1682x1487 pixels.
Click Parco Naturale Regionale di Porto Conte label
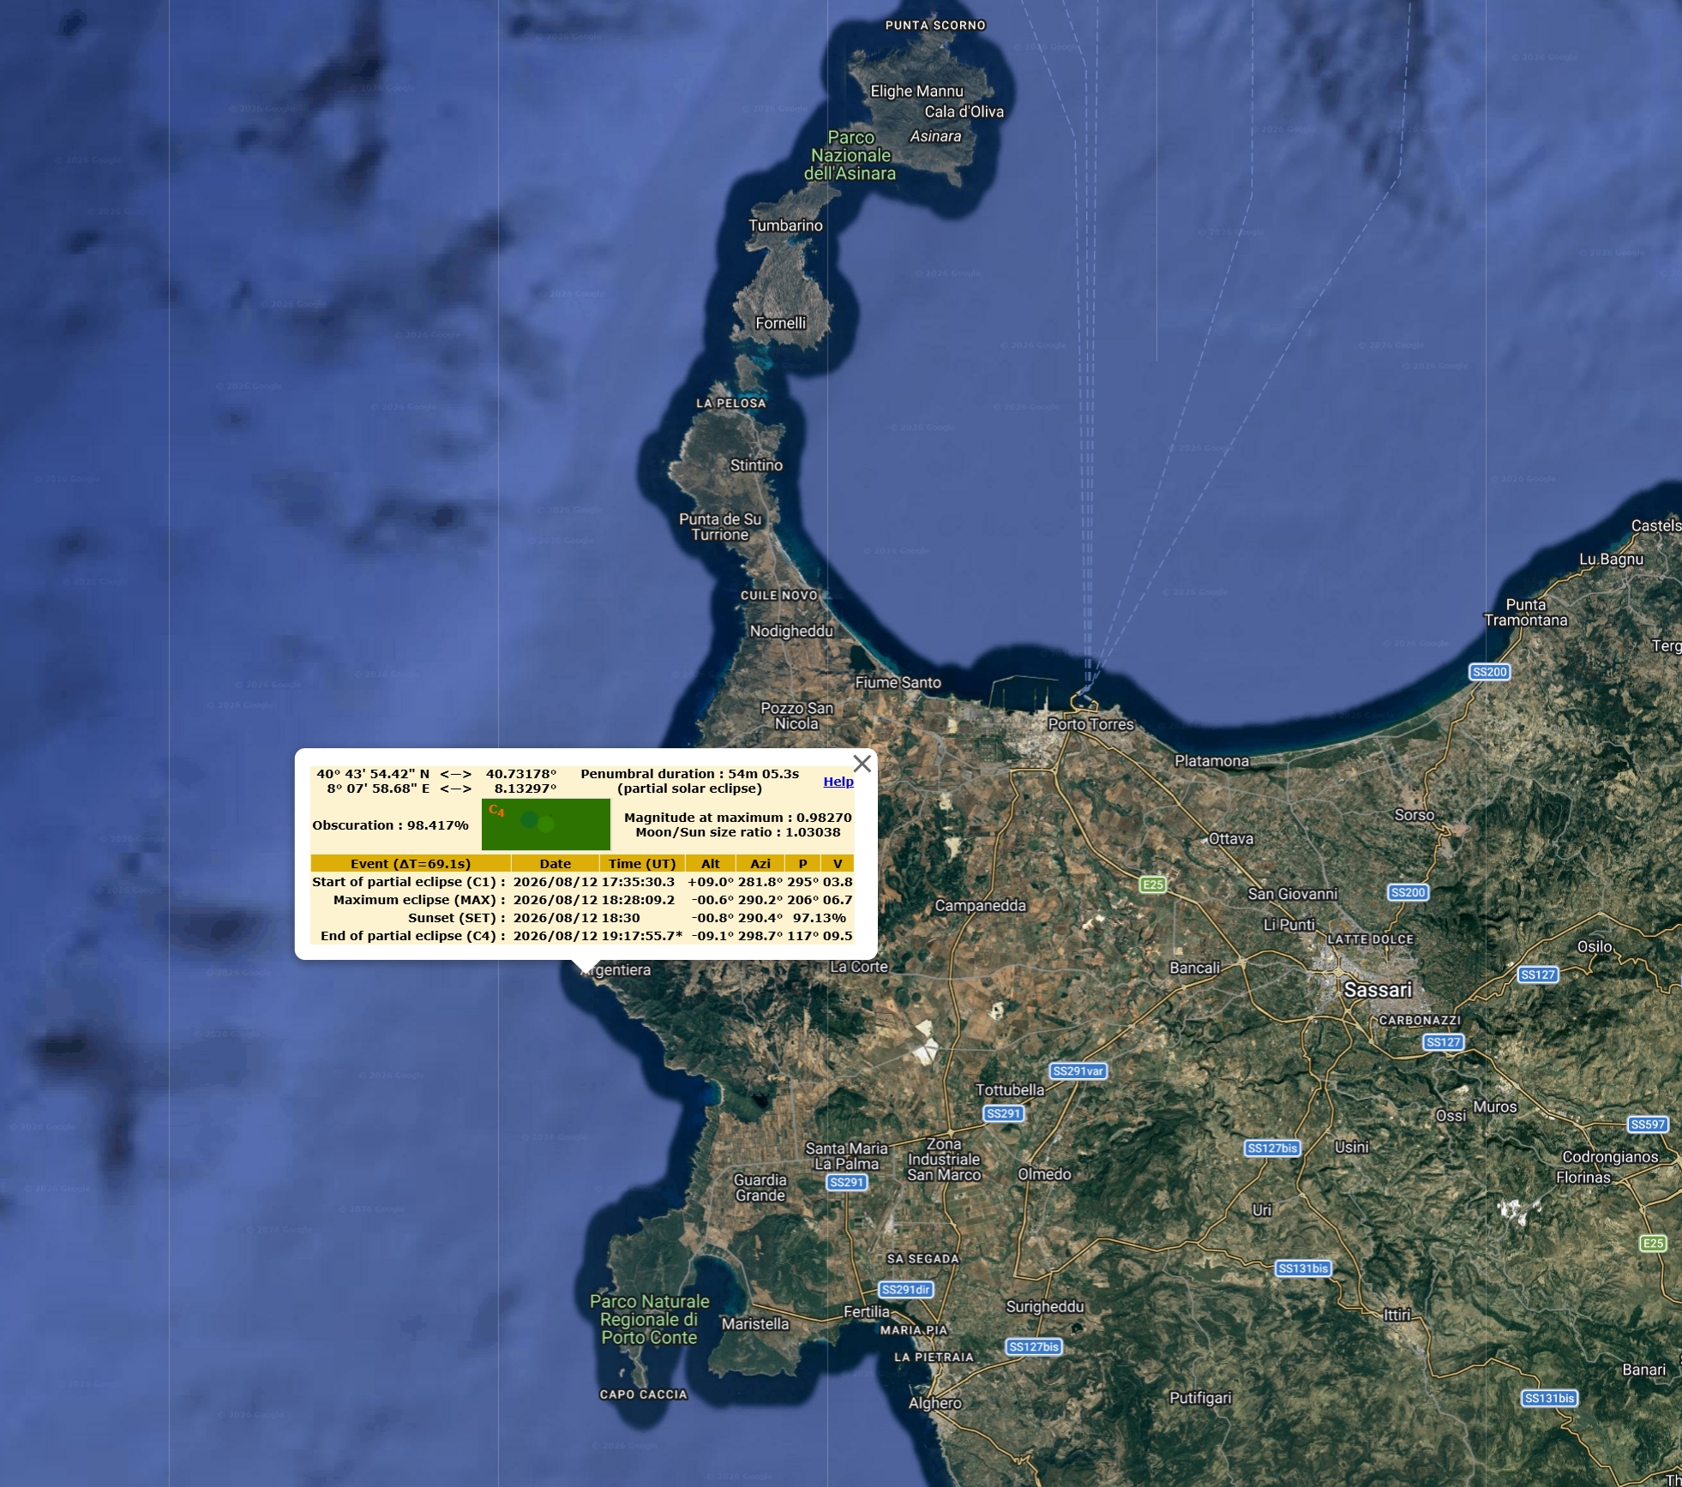[649, 1320]
